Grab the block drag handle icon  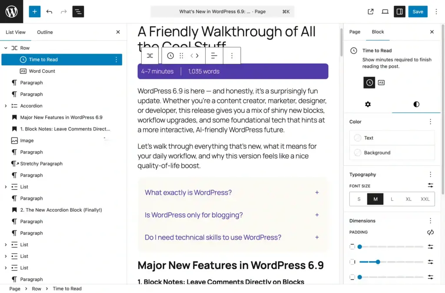click(181, 56)
